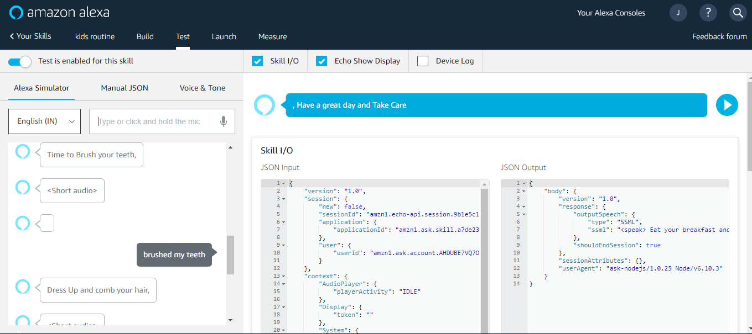
Task: Uncheck the Echo Show Display checkbox
Action: (x=321, y=61)
